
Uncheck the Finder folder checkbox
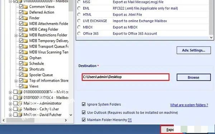click(21, 18)
